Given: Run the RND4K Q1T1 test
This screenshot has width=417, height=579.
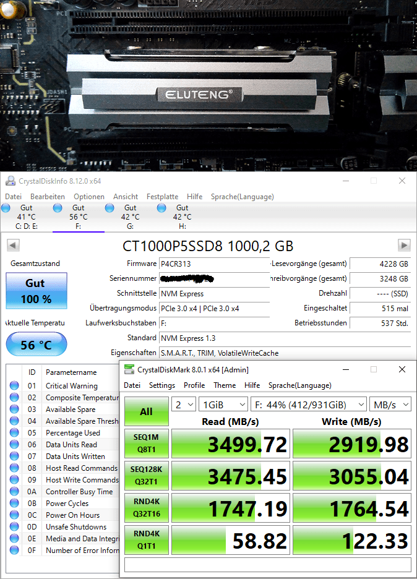Looking at the screenshot, I should click(x=146, y=539).
